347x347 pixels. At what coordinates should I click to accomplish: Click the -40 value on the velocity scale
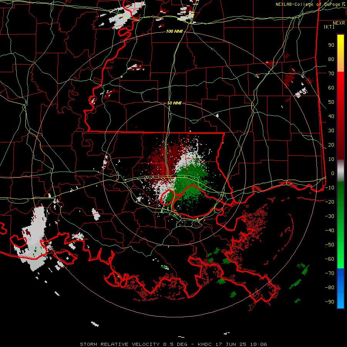(330, 231)
